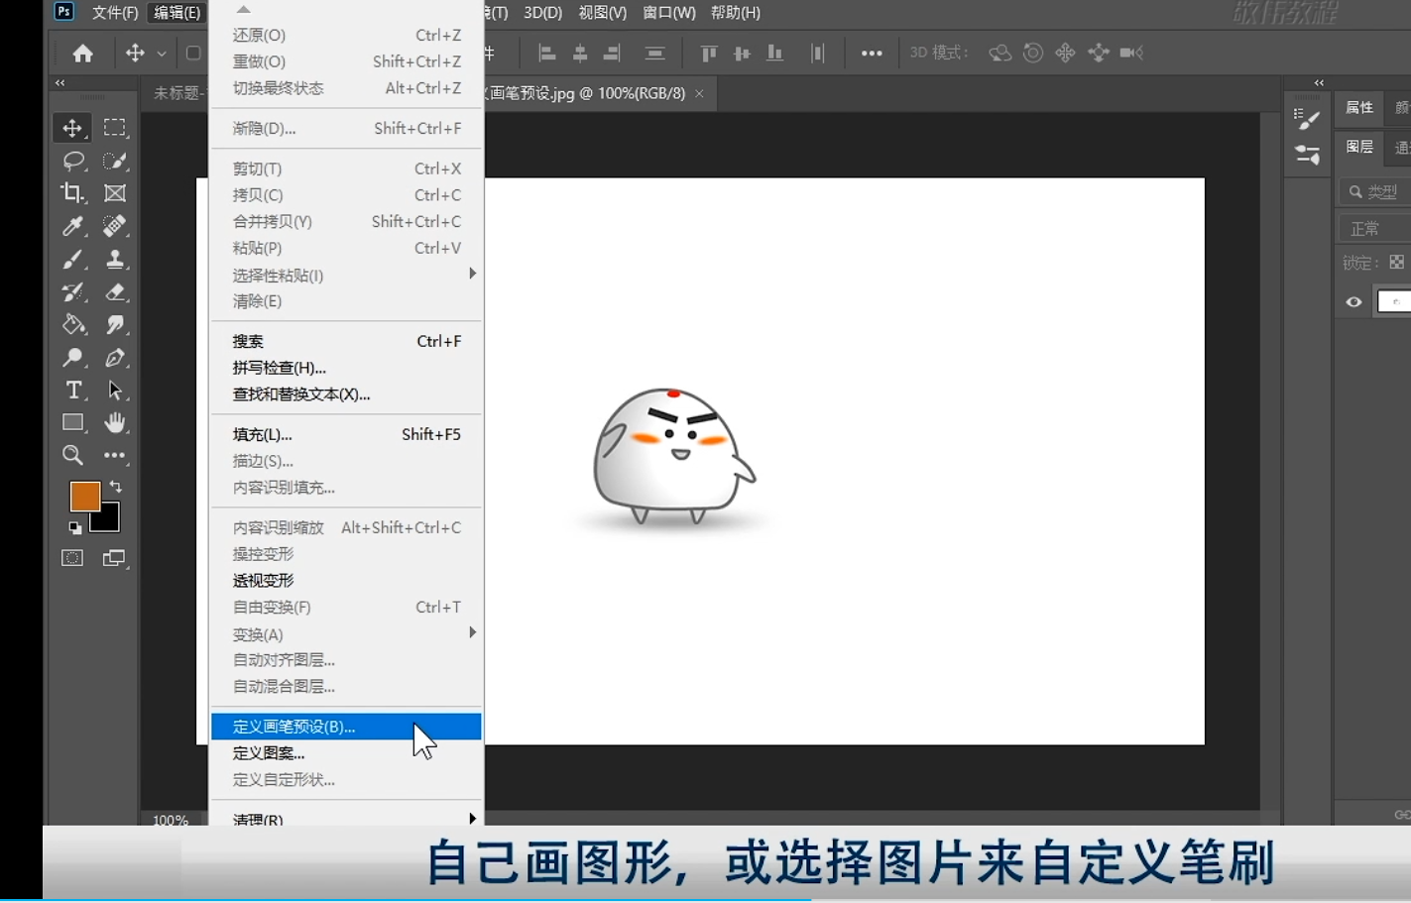Switch to the Properties panel tab
The image size is (1411, 903).
click(x=1359, y=107)
